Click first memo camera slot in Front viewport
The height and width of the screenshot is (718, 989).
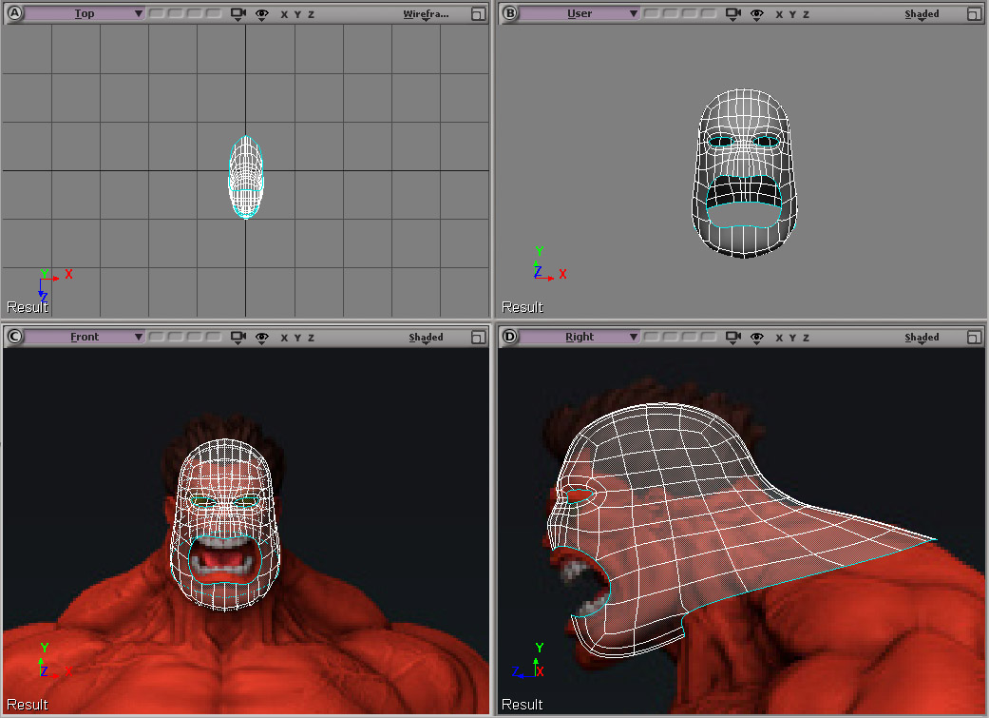[157, 337]
